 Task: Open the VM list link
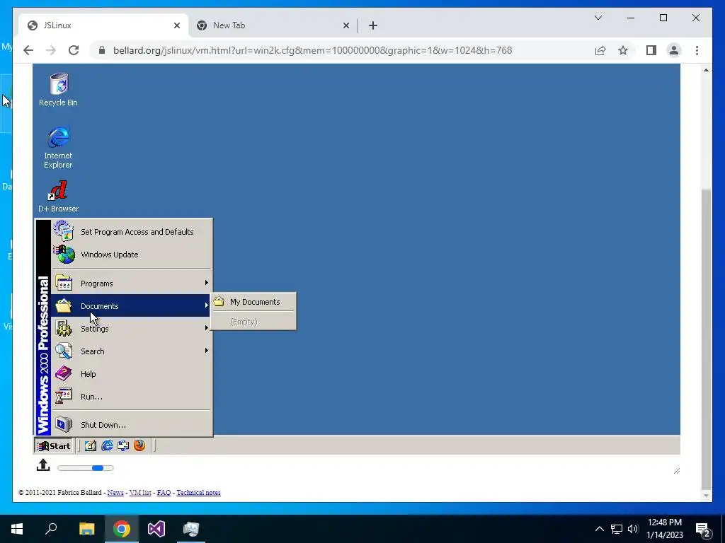(140, 493)
